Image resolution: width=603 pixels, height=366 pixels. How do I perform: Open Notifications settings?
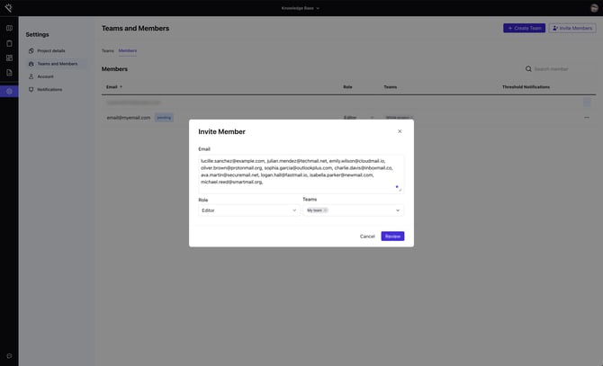[x=49, y=90]
